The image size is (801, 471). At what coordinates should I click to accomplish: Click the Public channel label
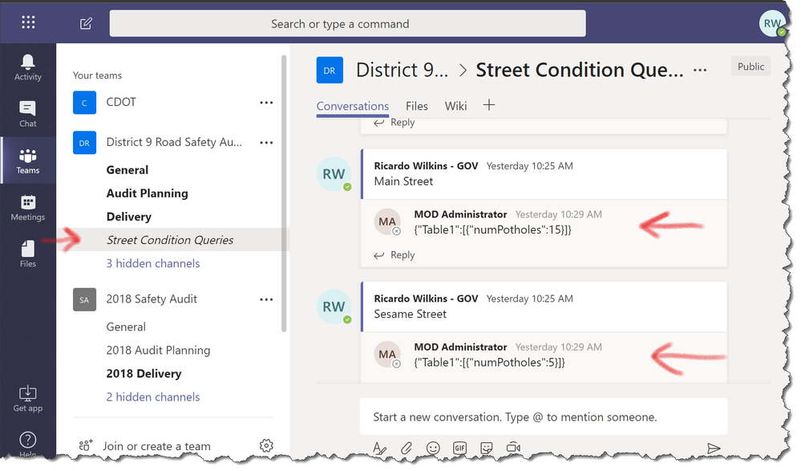tap(750, 67)
